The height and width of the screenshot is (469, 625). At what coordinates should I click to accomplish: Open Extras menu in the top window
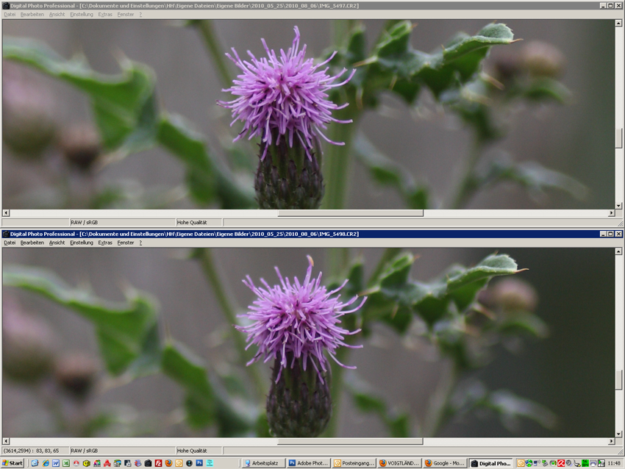[x=105, y=14]
